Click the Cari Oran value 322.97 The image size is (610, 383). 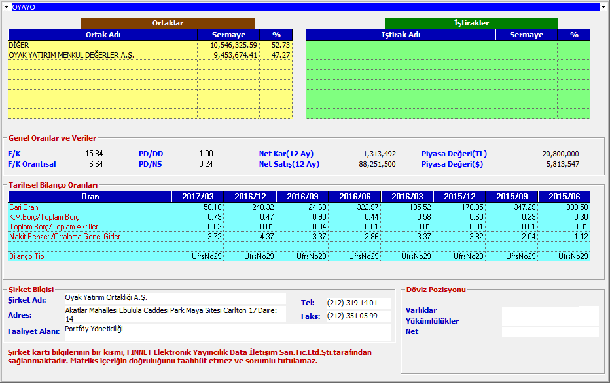tap(368, 207)
